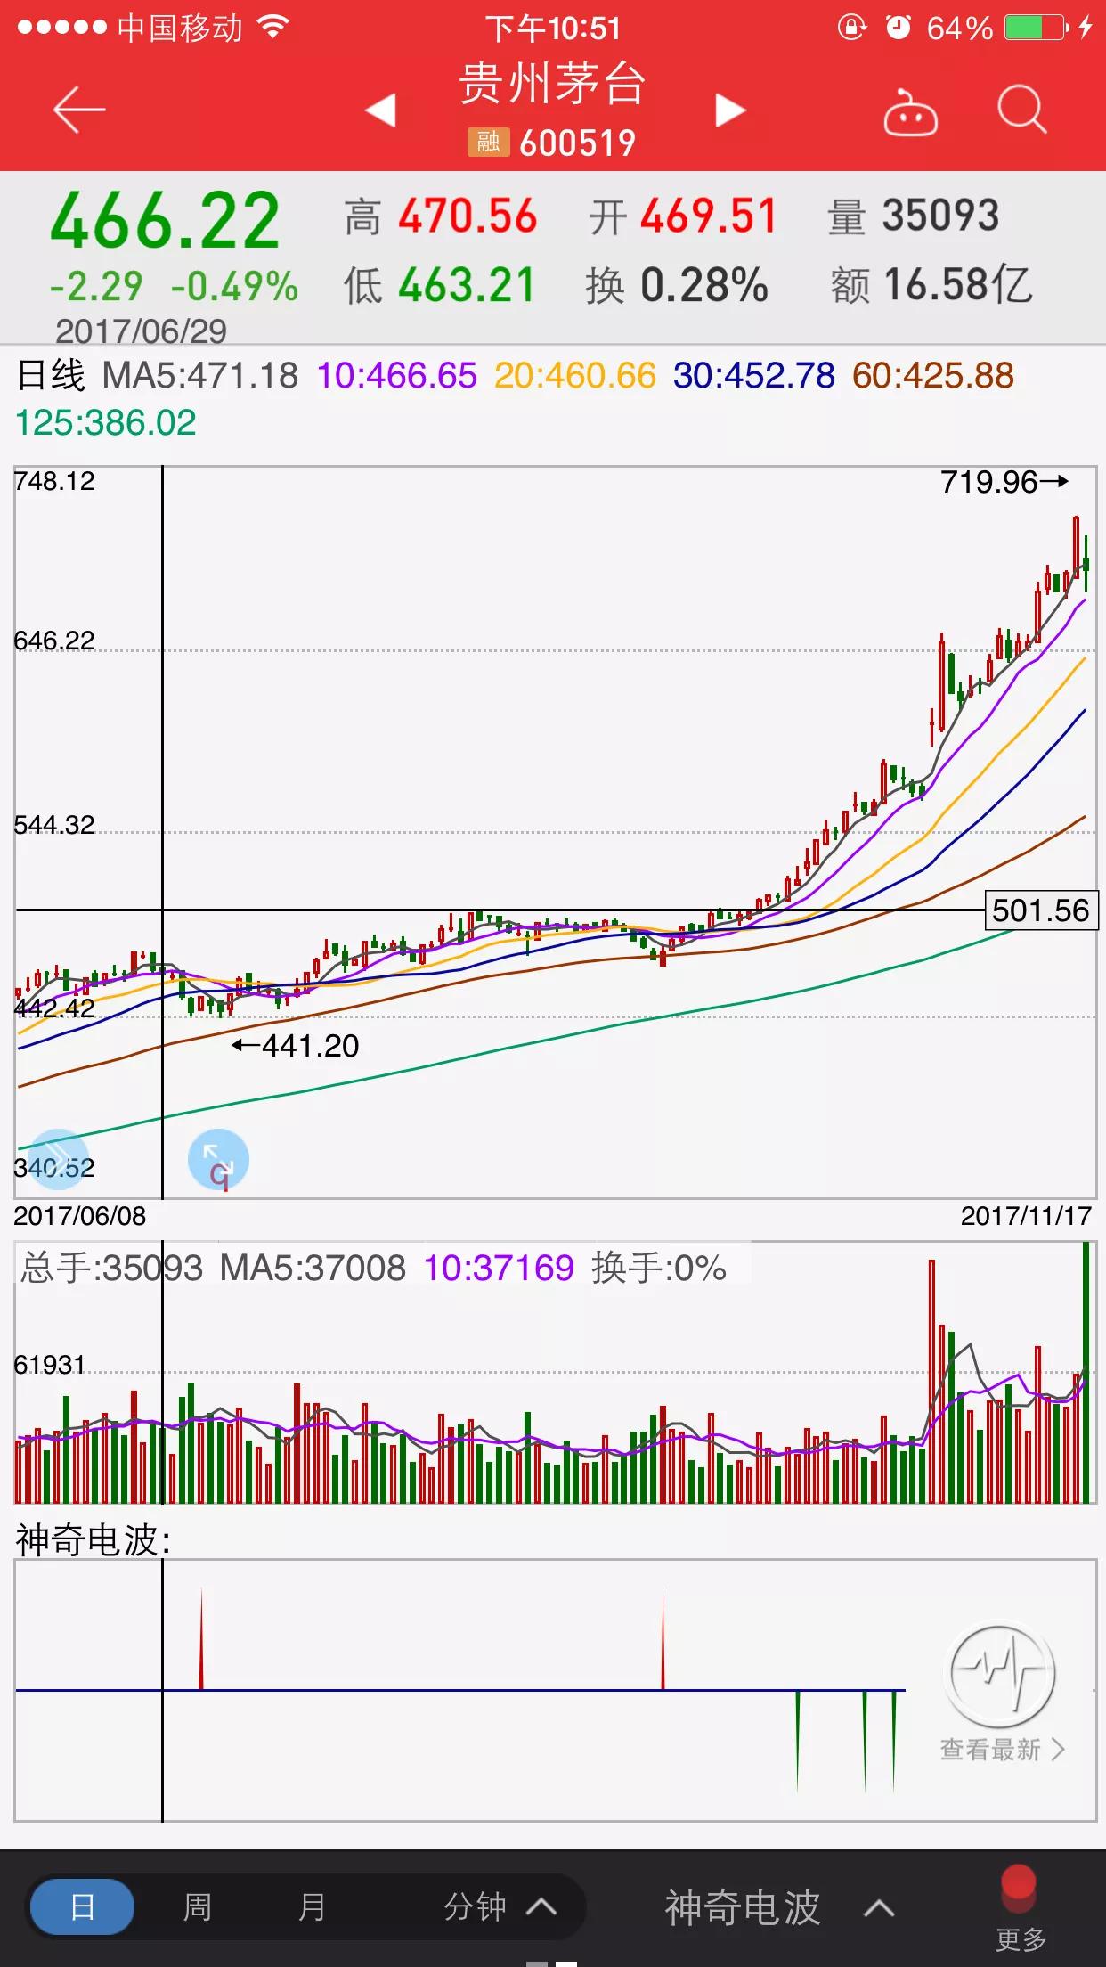Tap chart start date 2017/06/08

pos(79,1216)
